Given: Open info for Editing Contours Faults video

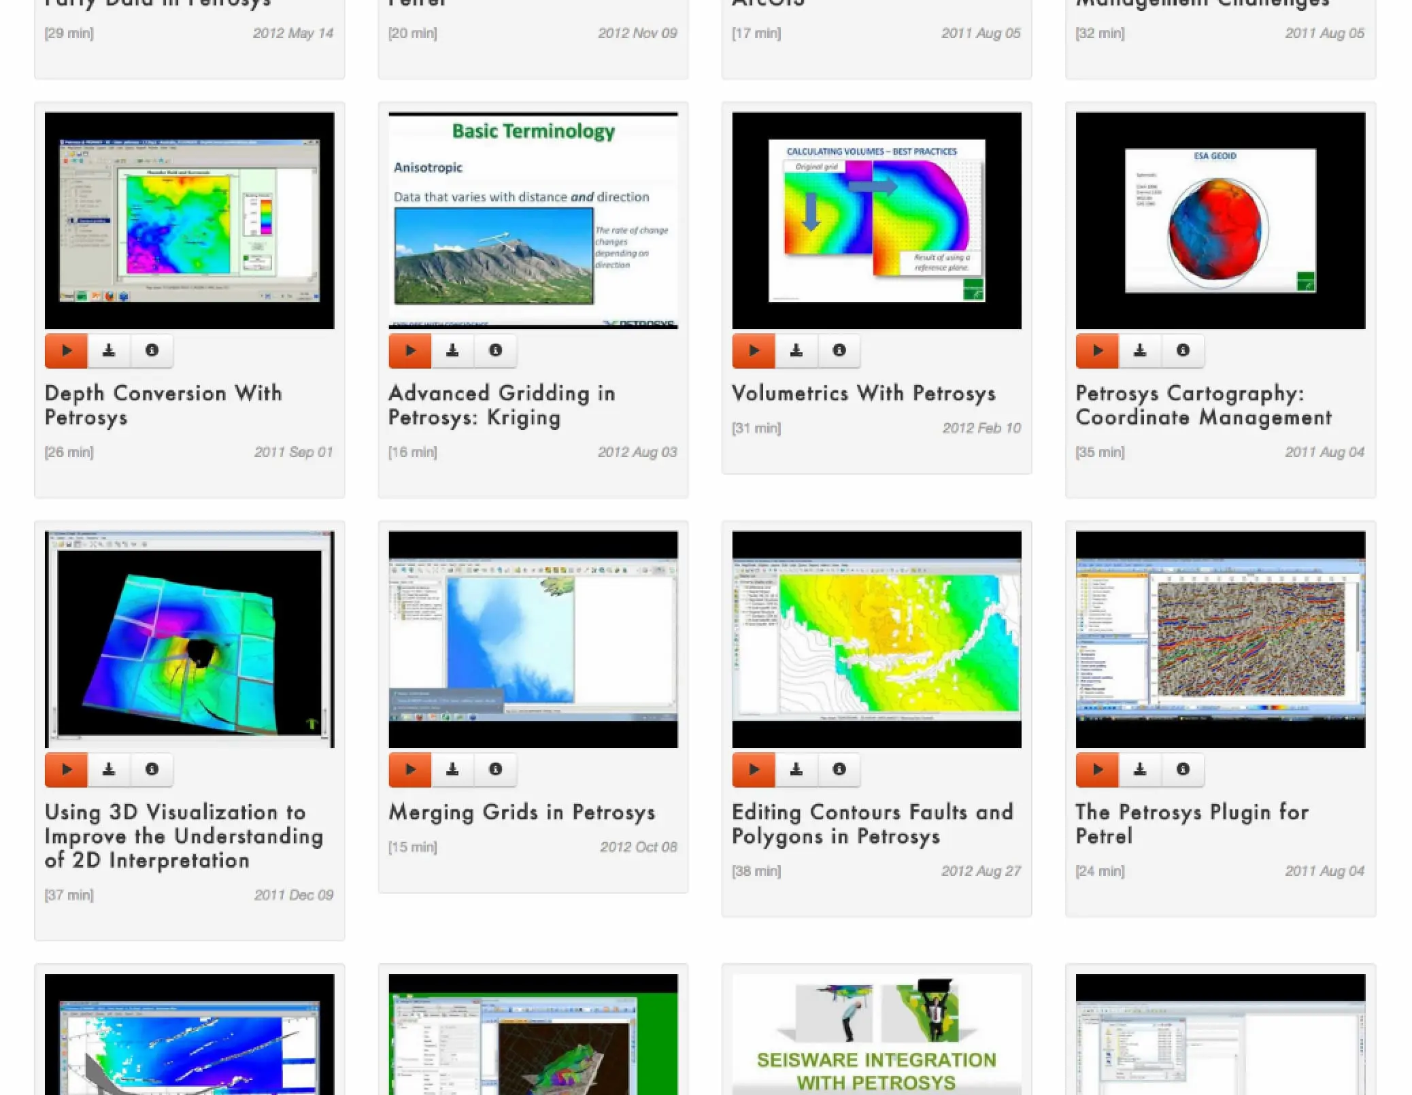Looking at the screenshot, I should pos(839,770).
